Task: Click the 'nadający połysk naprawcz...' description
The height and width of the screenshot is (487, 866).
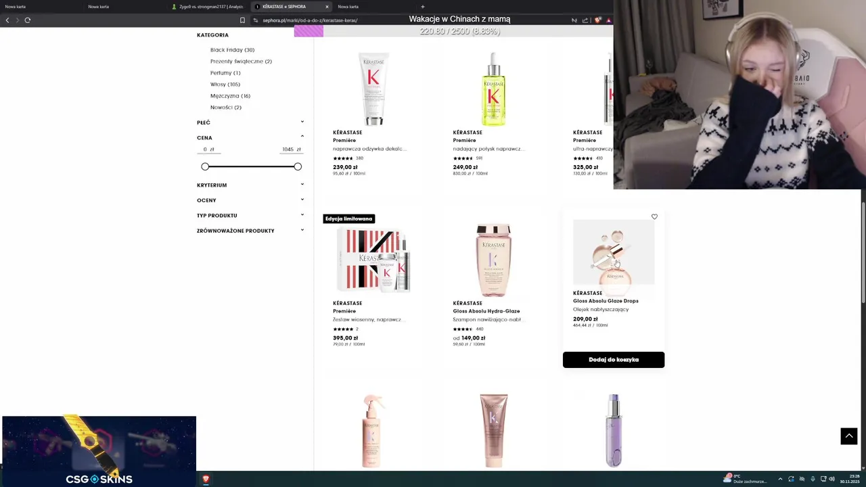Action: point(488,149)
